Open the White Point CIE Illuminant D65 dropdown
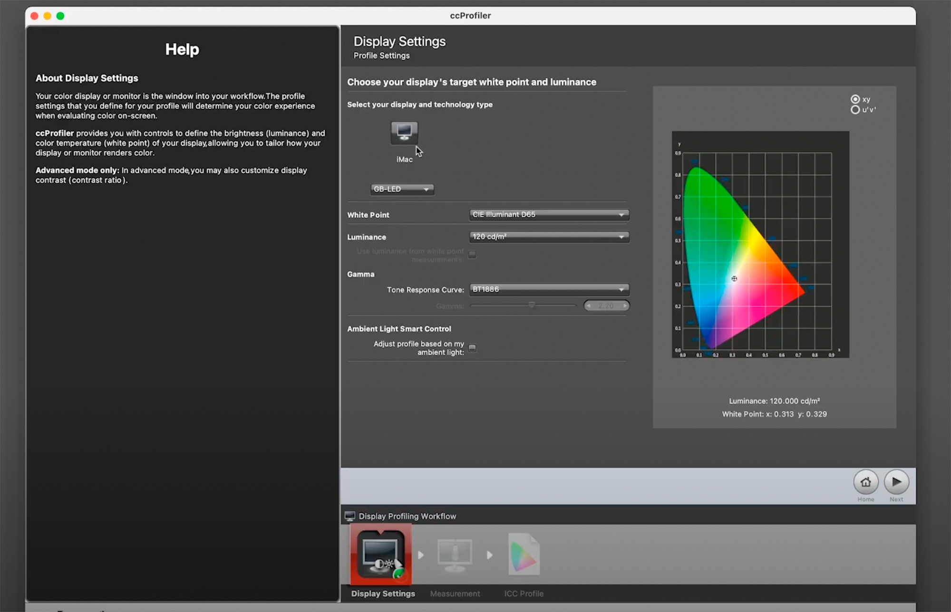This screenshot has height=612, width=951. click(549, 215)
